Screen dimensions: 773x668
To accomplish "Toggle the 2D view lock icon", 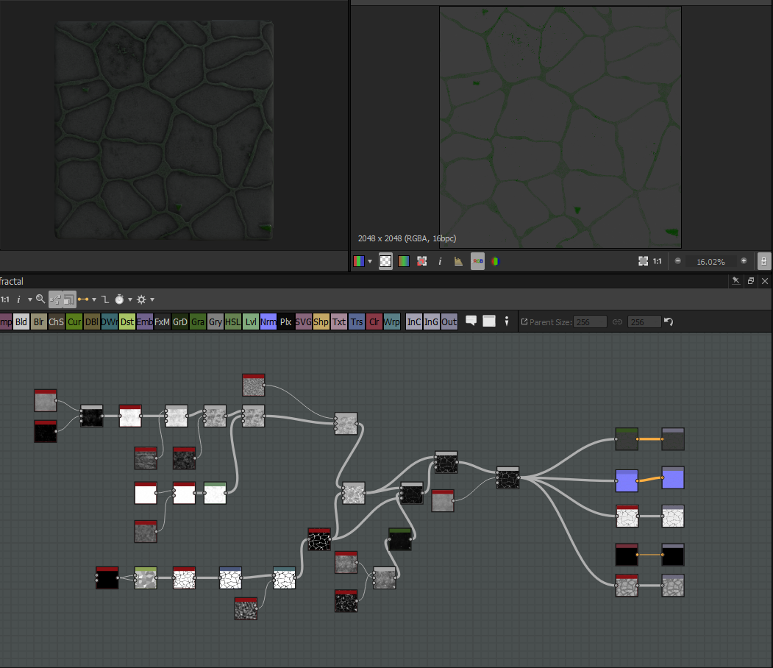I will tap(763, 261).
